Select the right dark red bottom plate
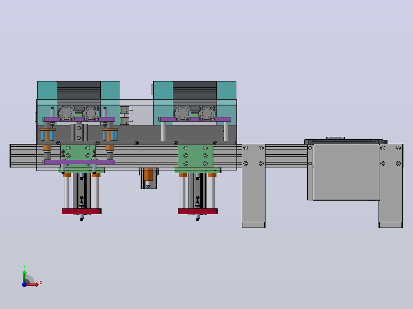Image resolution: width=413 pixels, height=309 pixels. (x=198, y=211)
